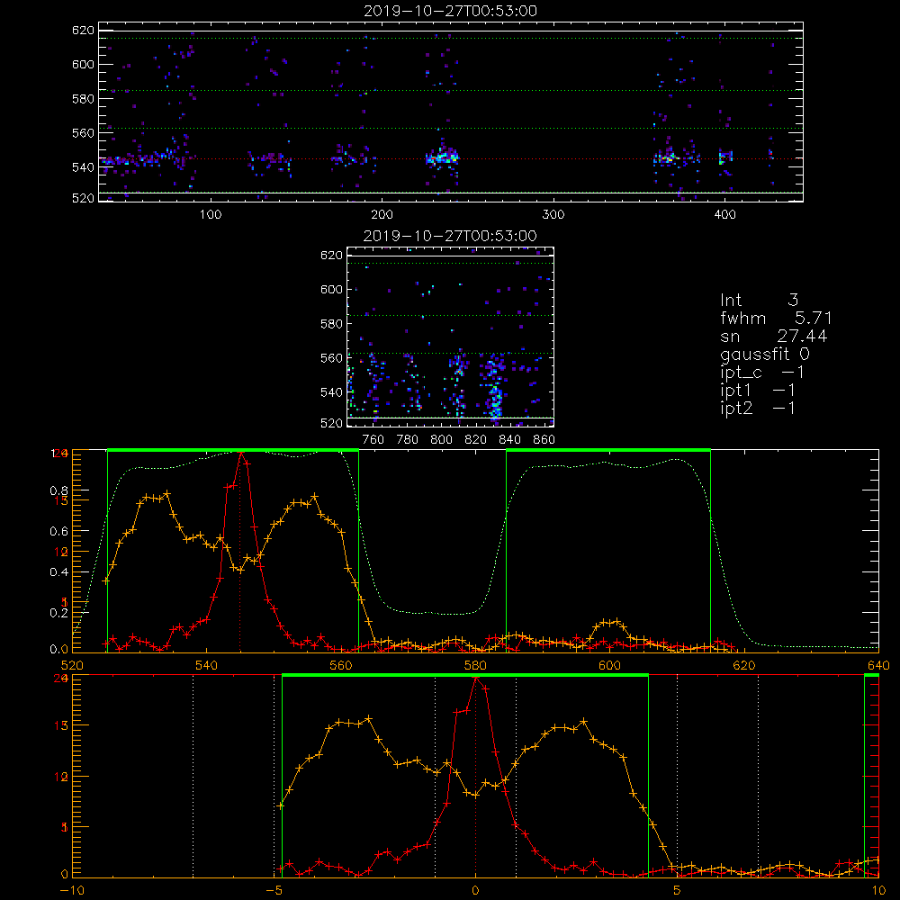
Task: Click the timestamp title above the wide top image
Action: tap(450, 11)
